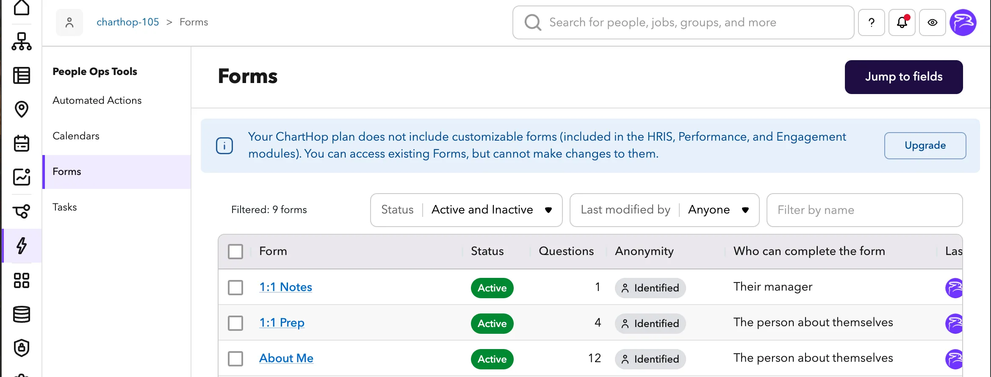Open the Reports chart icon

[x=22, y=177]
